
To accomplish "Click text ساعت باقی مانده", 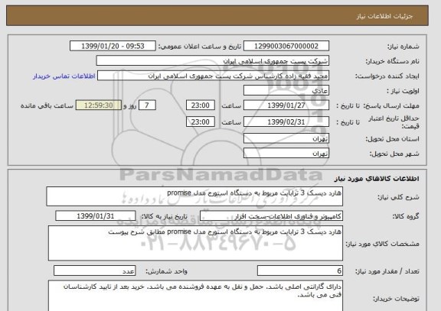I will [x=47, y=105].
